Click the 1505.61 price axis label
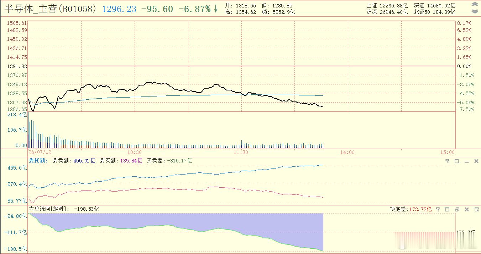 tap(17, 23)
